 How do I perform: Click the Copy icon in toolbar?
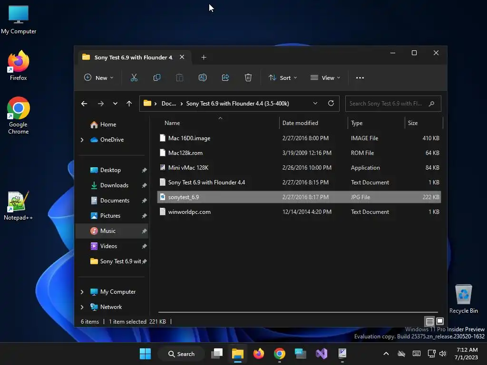[x=157, y=77]
